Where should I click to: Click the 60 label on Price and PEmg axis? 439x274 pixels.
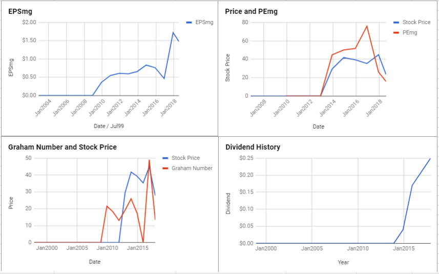click(x=245, y=41)
